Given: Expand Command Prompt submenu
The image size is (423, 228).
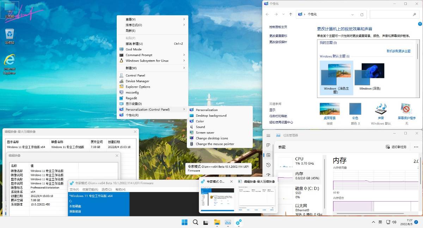Looking at the screenshot, I should pyautogui.click(x=152, y=55).
